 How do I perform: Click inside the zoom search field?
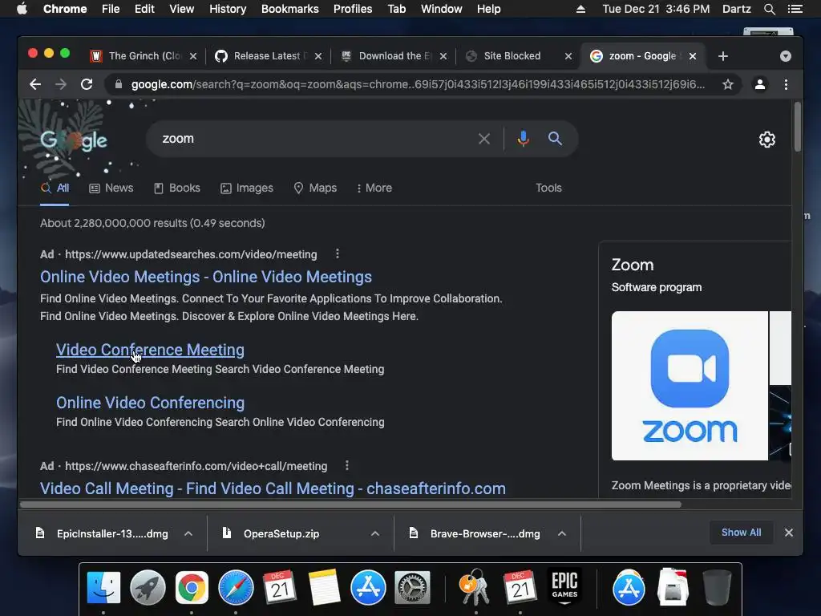[314, 139]
